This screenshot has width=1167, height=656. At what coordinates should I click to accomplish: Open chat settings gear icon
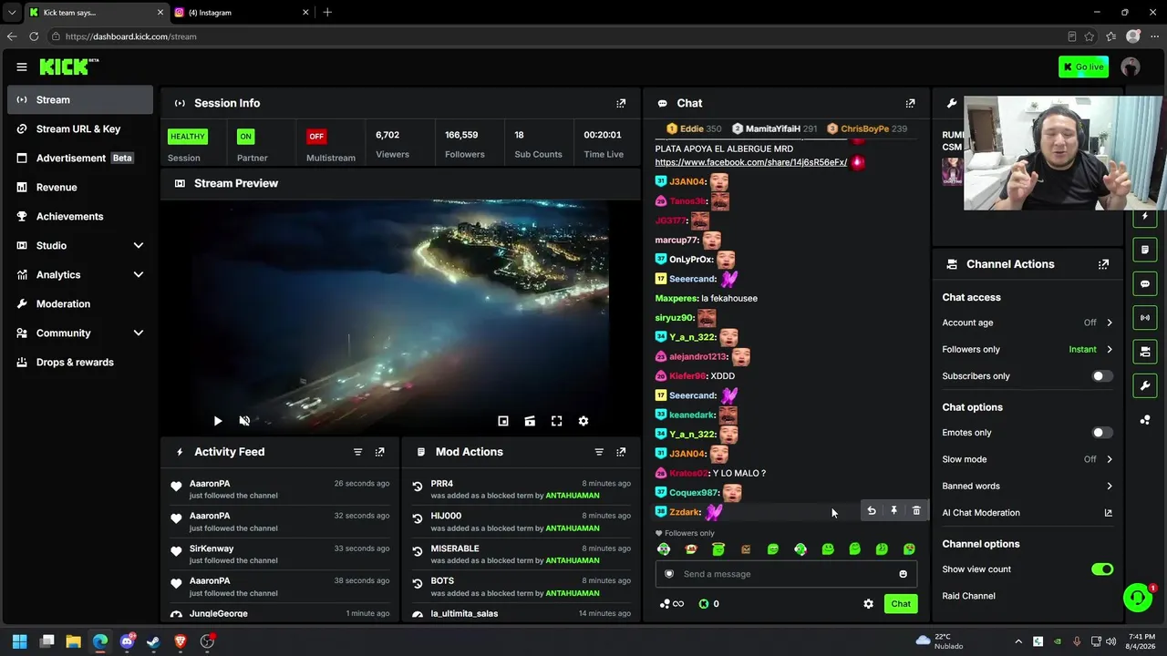[868, 604]
